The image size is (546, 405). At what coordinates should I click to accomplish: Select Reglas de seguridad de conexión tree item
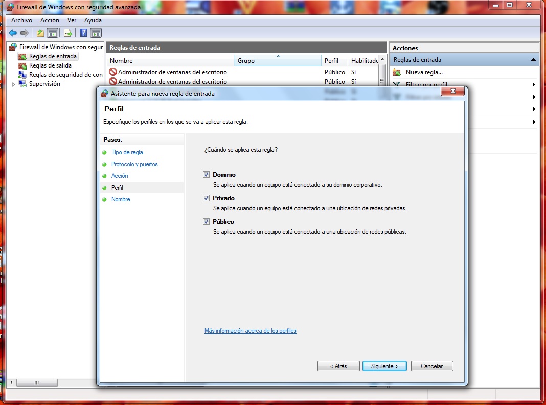(66, 75)
